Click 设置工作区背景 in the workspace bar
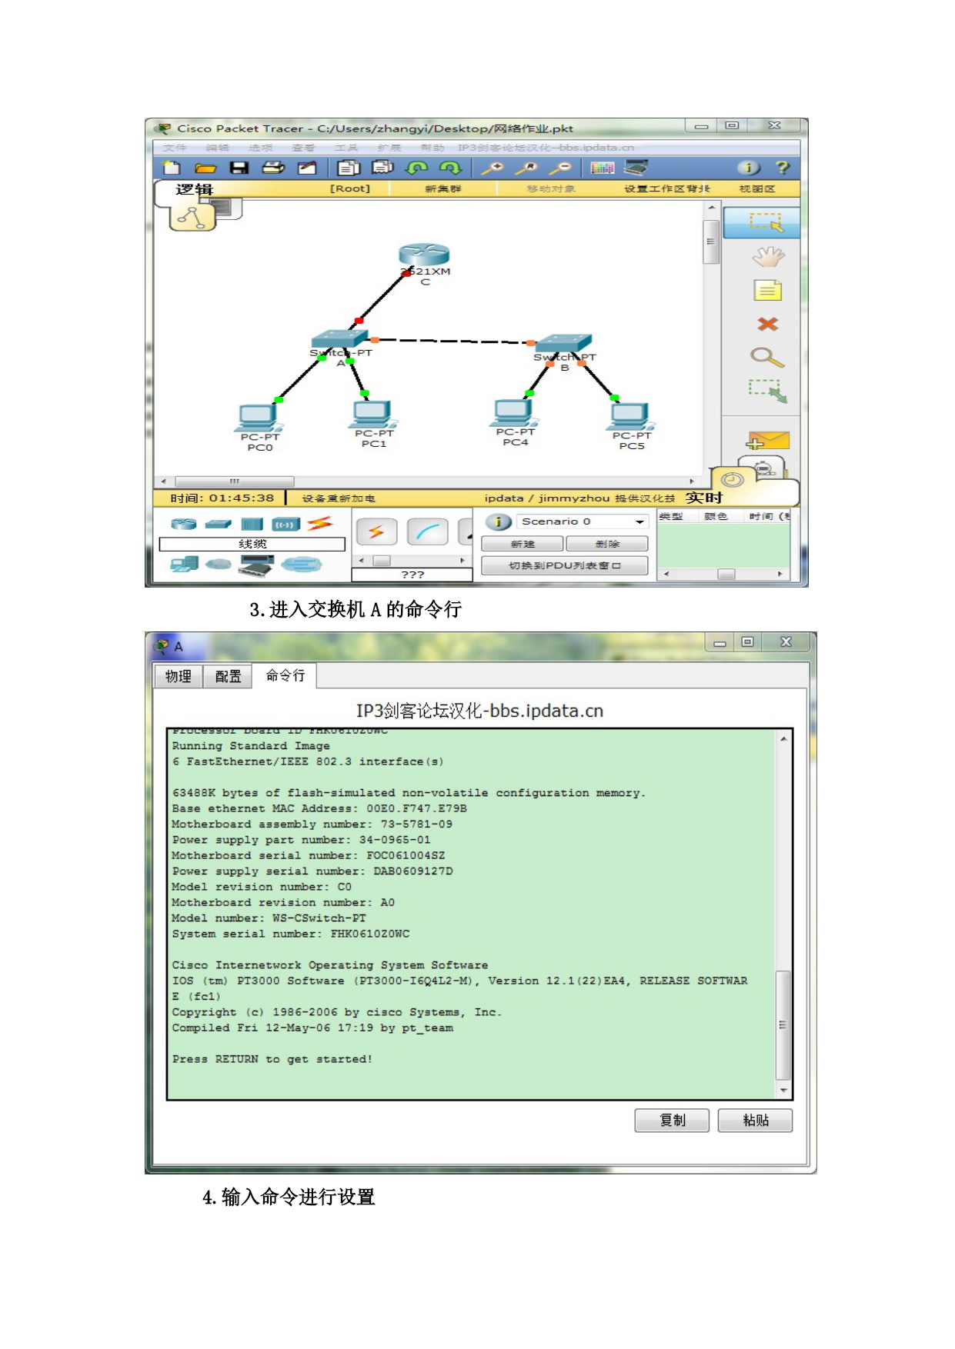 667,188
